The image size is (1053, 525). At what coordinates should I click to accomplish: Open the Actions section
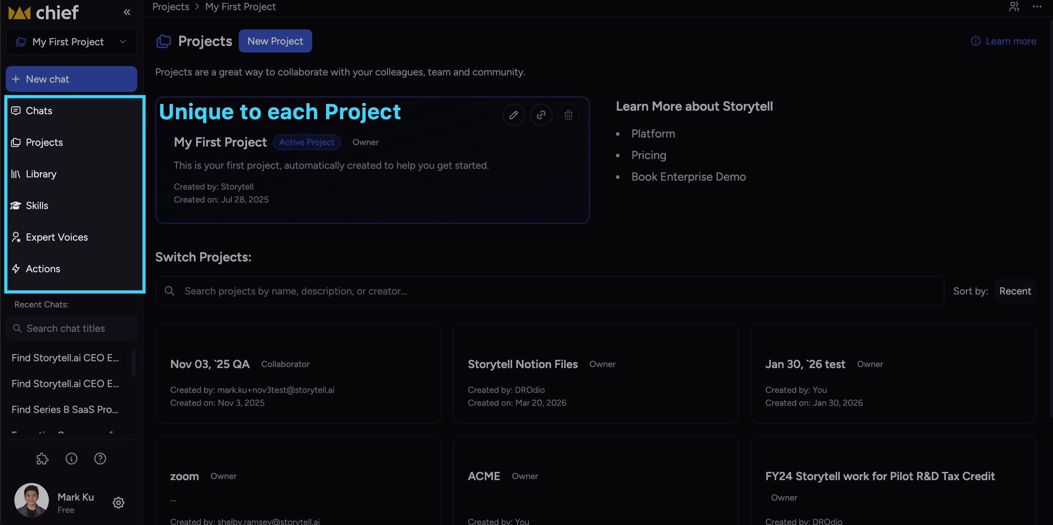[x=42, y=269]
